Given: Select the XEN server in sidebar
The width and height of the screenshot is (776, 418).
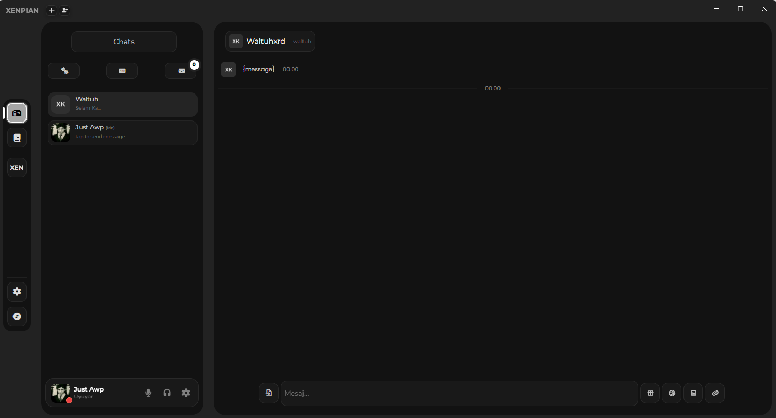Looking at the screenshot, I should click(17, 168).
